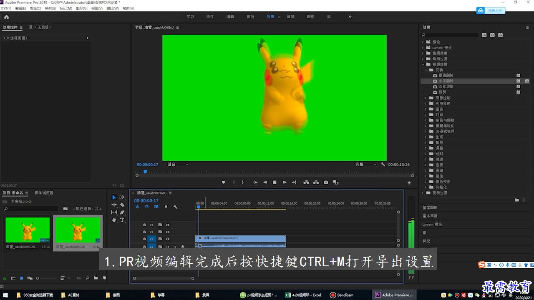Filter effects by Accelerated Effects
Viewport: 534px width, 300px height.
point(484,35)
